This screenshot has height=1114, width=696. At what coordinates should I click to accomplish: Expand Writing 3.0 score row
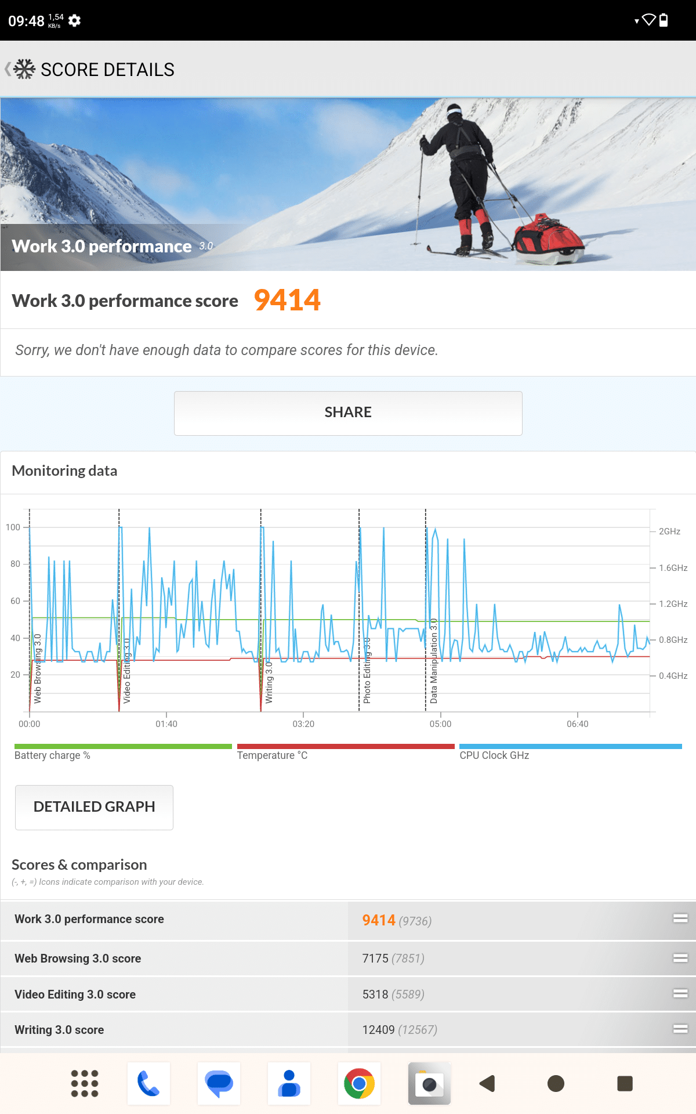680,1029
